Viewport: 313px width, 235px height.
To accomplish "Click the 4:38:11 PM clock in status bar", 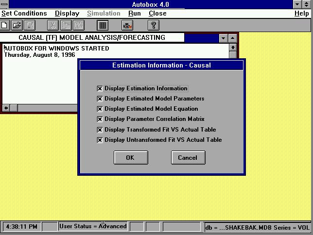I will [x=21, y=227].
